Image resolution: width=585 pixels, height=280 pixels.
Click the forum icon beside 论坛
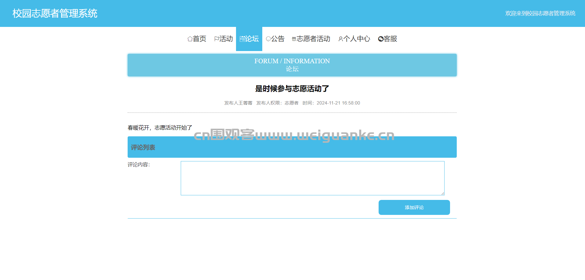pyautogui.click(x=242, y=39)
